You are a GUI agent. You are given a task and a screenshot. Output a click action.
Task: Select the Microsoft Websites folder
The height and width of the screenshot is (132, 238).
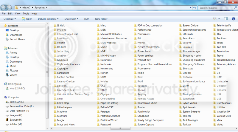coord(109,34)
